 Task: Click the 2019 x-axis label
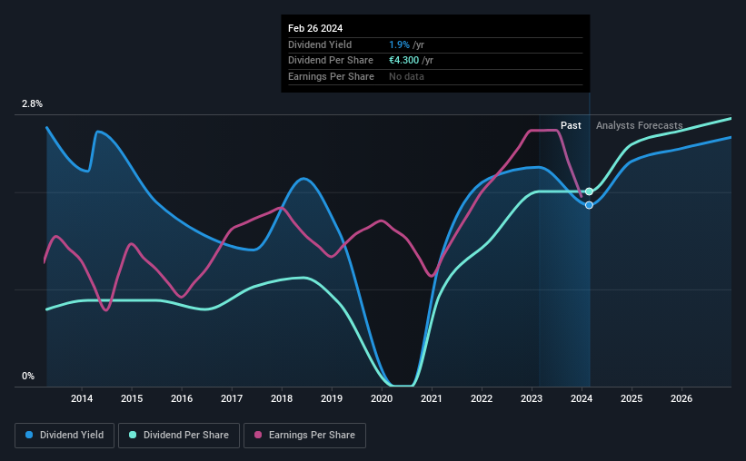coord(332,398)
